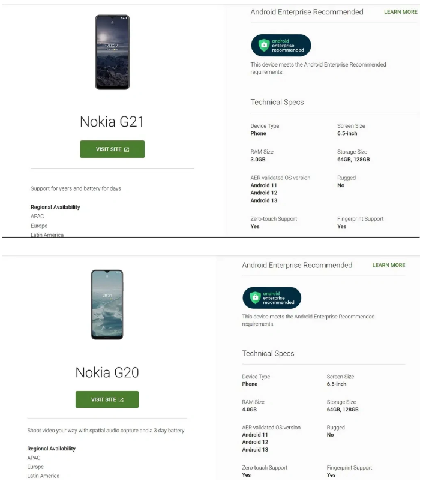Click the shield icon in the G21 badge
The height and width of the screenshot is (490, 423).
pos(263,46)
